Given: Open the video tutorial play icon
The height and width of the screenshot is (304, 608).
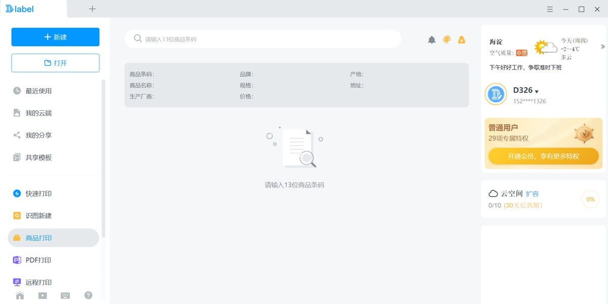Looking at the screenshot, I should 43,295.
